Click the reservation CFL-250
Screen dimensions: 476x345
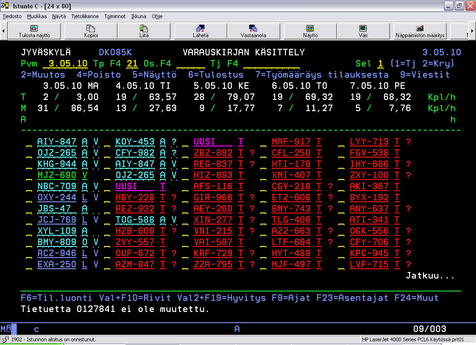291,153
